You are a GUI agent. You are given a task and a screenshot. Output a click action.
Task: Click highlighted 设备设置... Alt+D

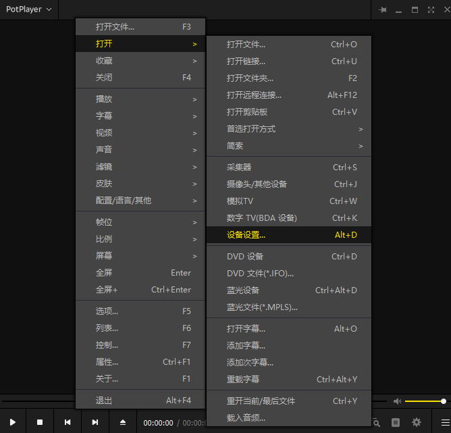click(289, 235)
